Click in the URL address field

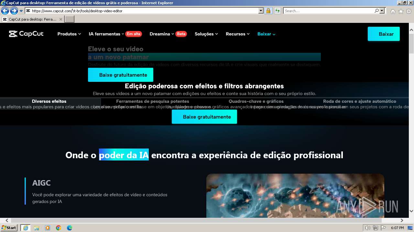[x=142, y=11]
